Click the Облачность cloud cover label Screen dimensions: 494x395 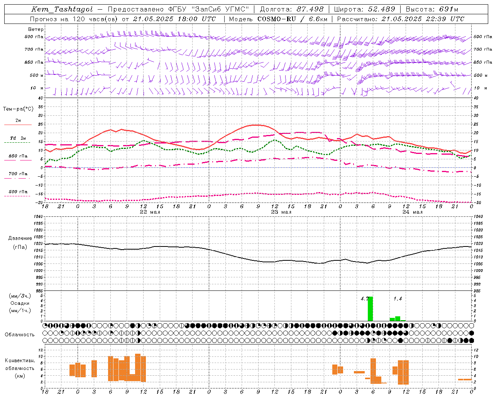click(x=20, y=335)
